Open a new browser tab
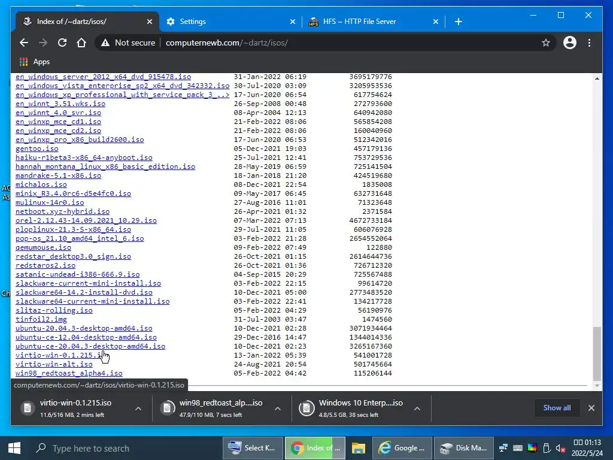 pyautogui.click(x=459, y=22)
